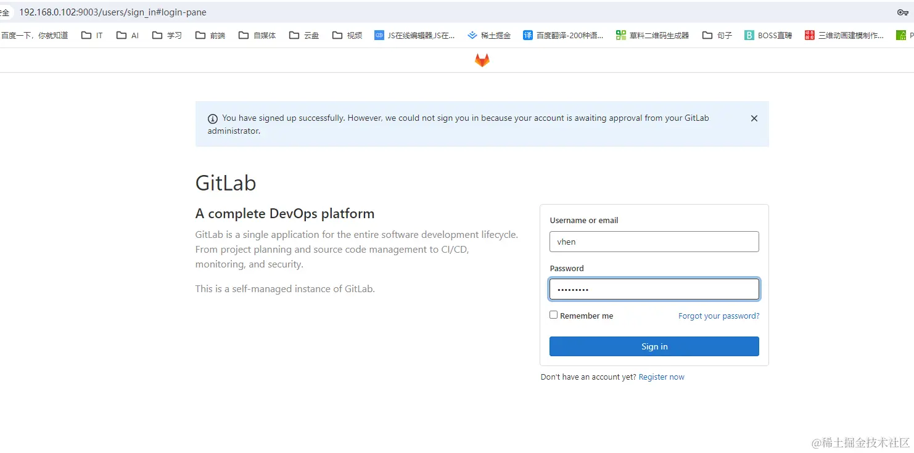The image size is (914, 453).
Task: Open the 视频 bookmarks folder
Action: (x=347, y=35)
